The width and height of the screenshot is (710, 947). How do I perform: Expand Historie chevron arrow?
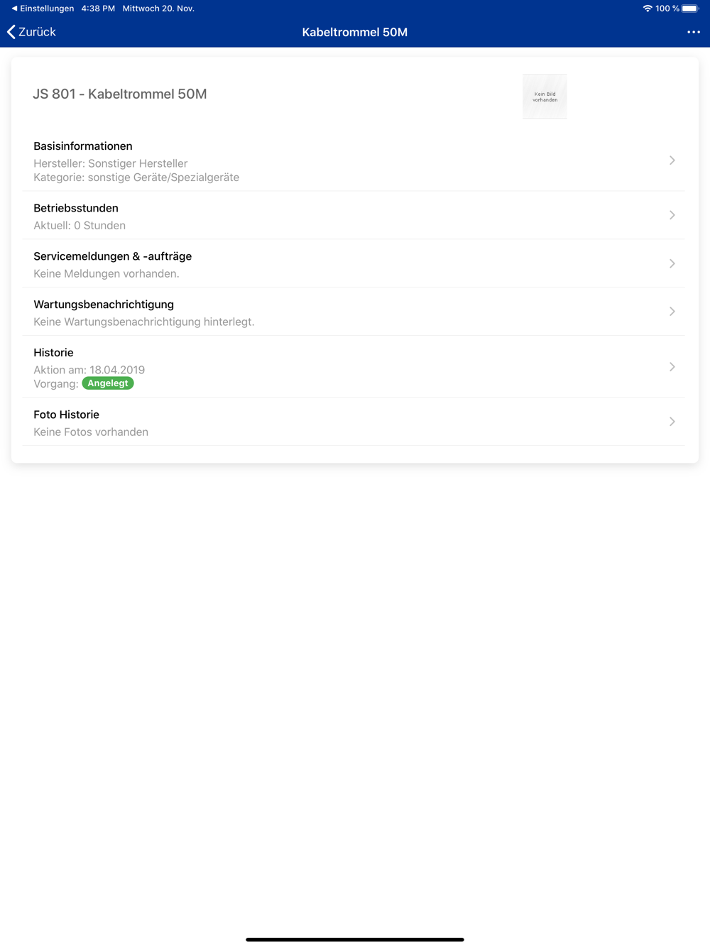coord(672,367)
